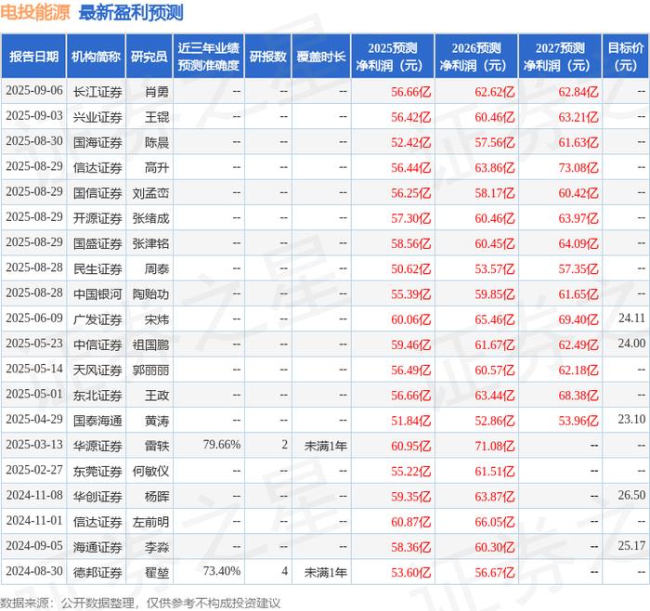Click researcher name 肖勇

click(157, 92)
